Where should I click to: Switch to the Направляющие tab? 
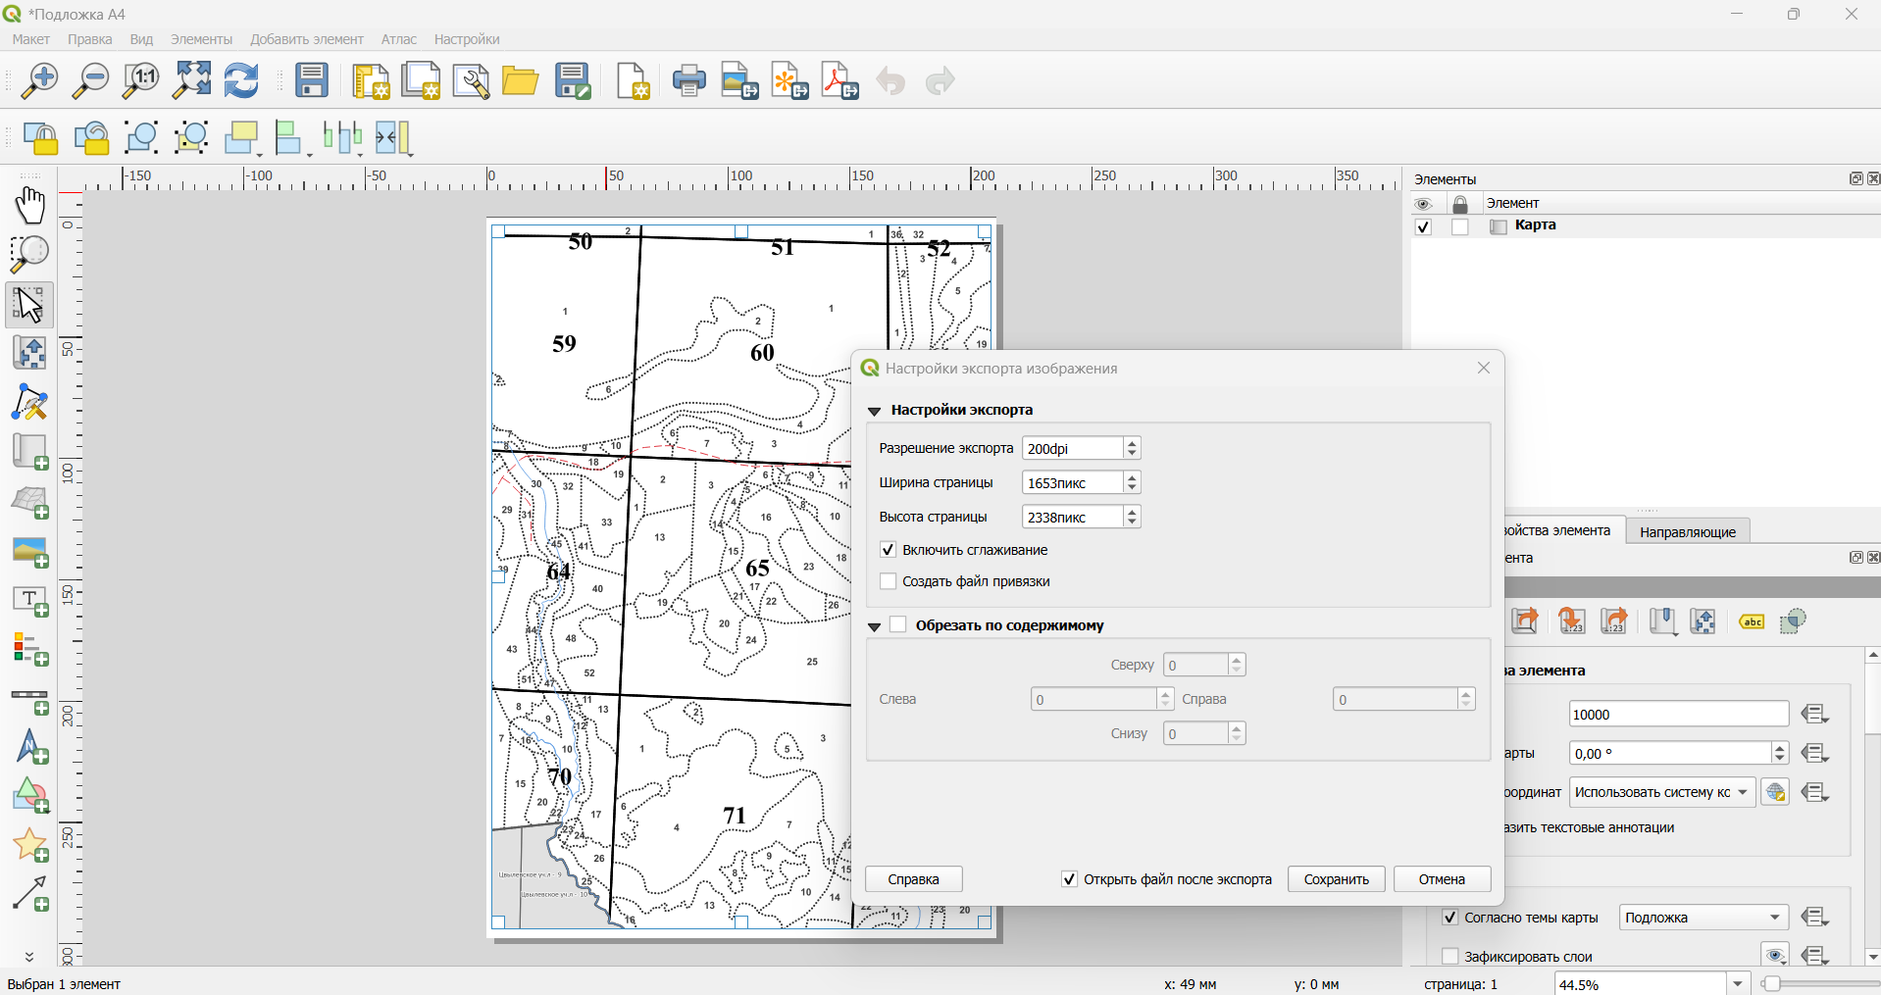click(x=1688, y=531)
